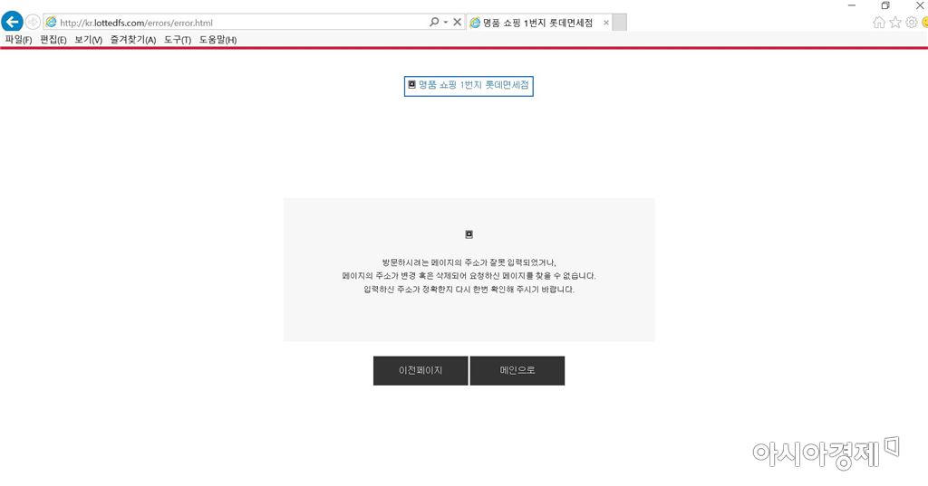This screenshot has height=486, width=928.
Task: Stop loading with the address bar X
Action: (457, 22)
